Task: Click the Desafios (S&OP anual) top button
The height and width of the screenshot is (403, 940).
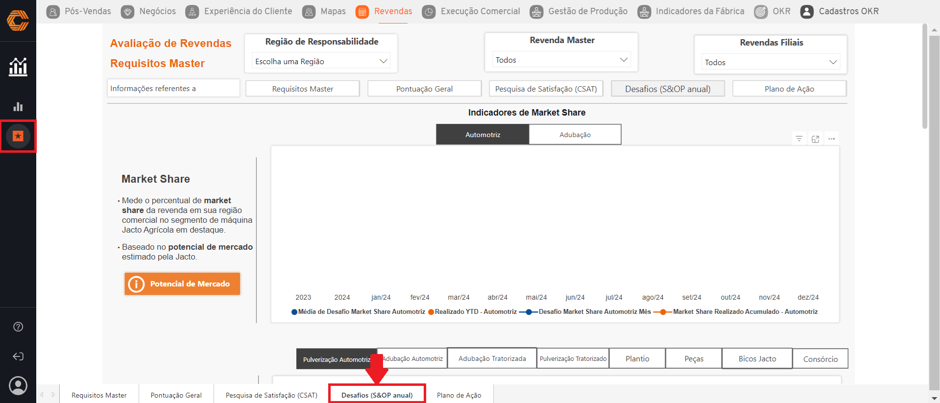Action: click(668, 89)
